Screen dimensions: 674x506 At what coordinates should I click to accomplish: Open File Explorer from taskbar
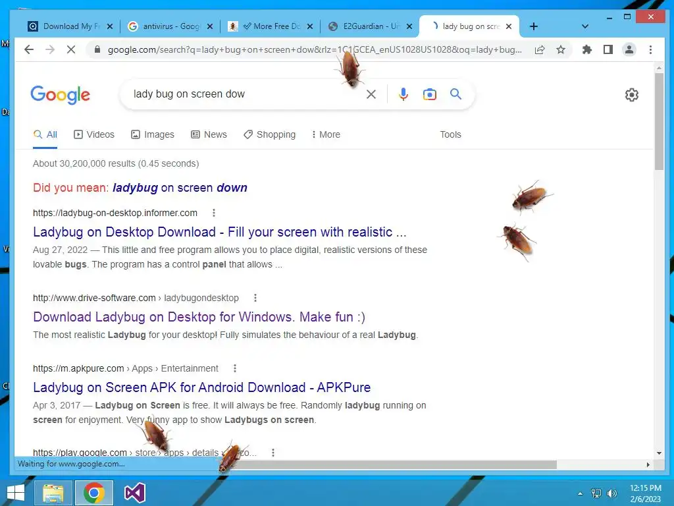tap(53, 493)
